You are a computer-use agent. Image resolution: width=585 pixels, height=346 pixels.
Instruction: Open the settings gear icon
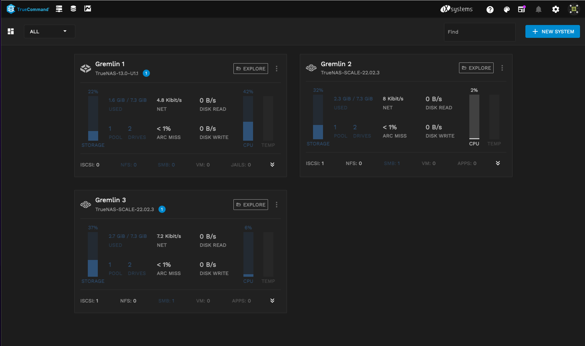pyautogui.click(x=556, y=10)
